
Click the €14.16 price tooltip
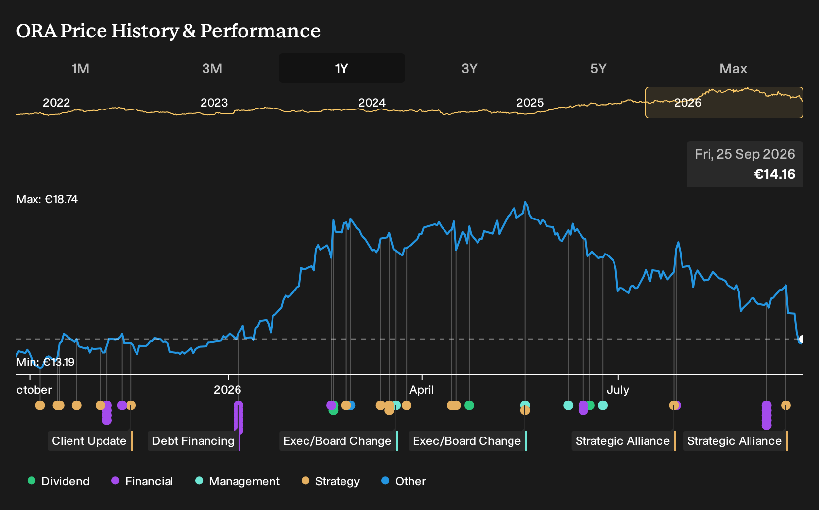tap(745, 164)
